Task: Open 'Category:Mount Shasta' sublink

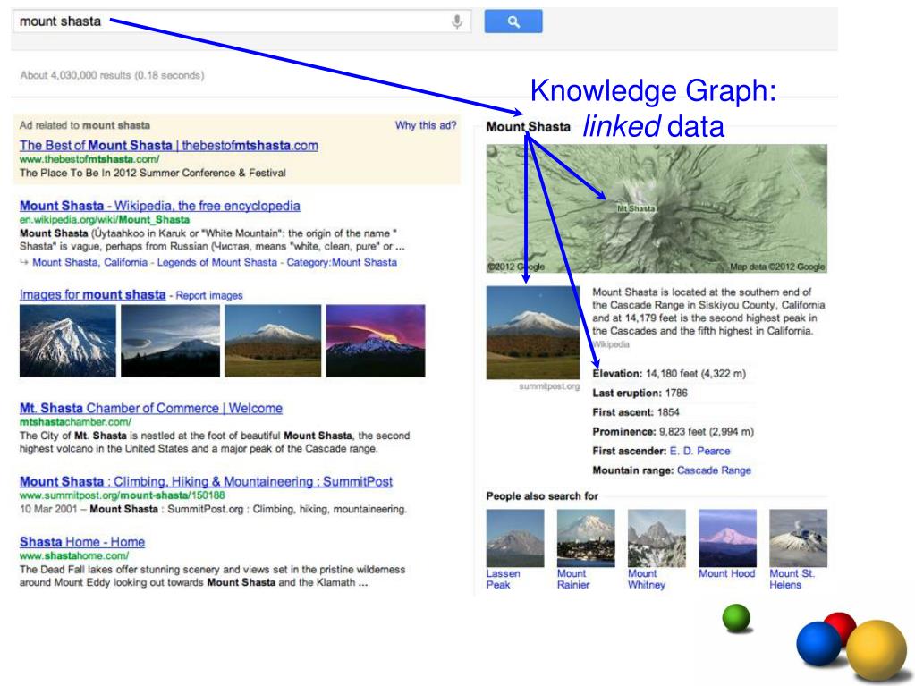Action: coord(342,262)
